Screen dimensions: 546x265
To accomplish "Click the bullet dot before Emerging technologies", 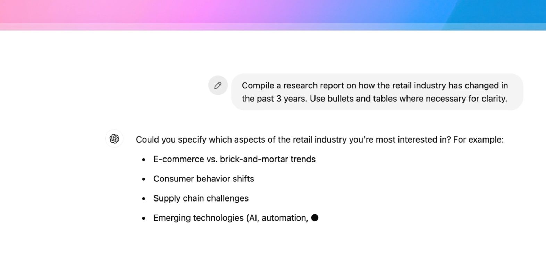I will pyautogui.click(x=144, y=219).
